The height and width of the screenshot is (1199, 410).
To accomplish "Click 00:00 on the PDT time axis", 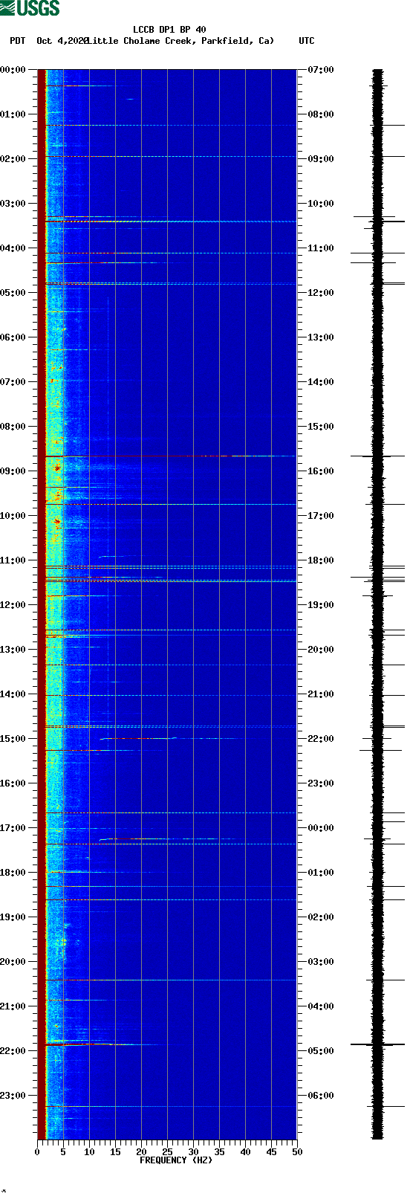I will 13,70.
